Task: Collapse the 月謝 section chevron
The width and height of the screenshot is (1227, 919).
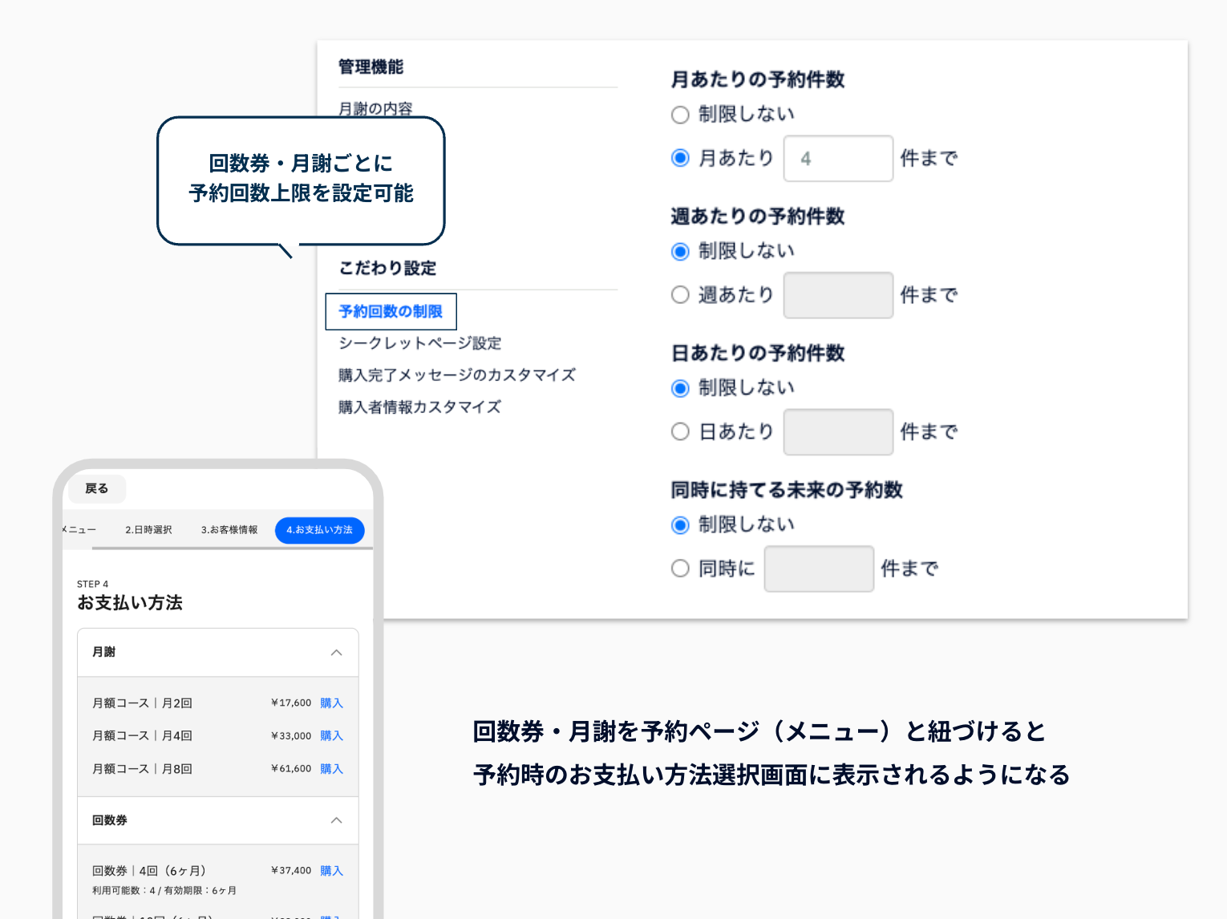Action: tap(336, 653)
